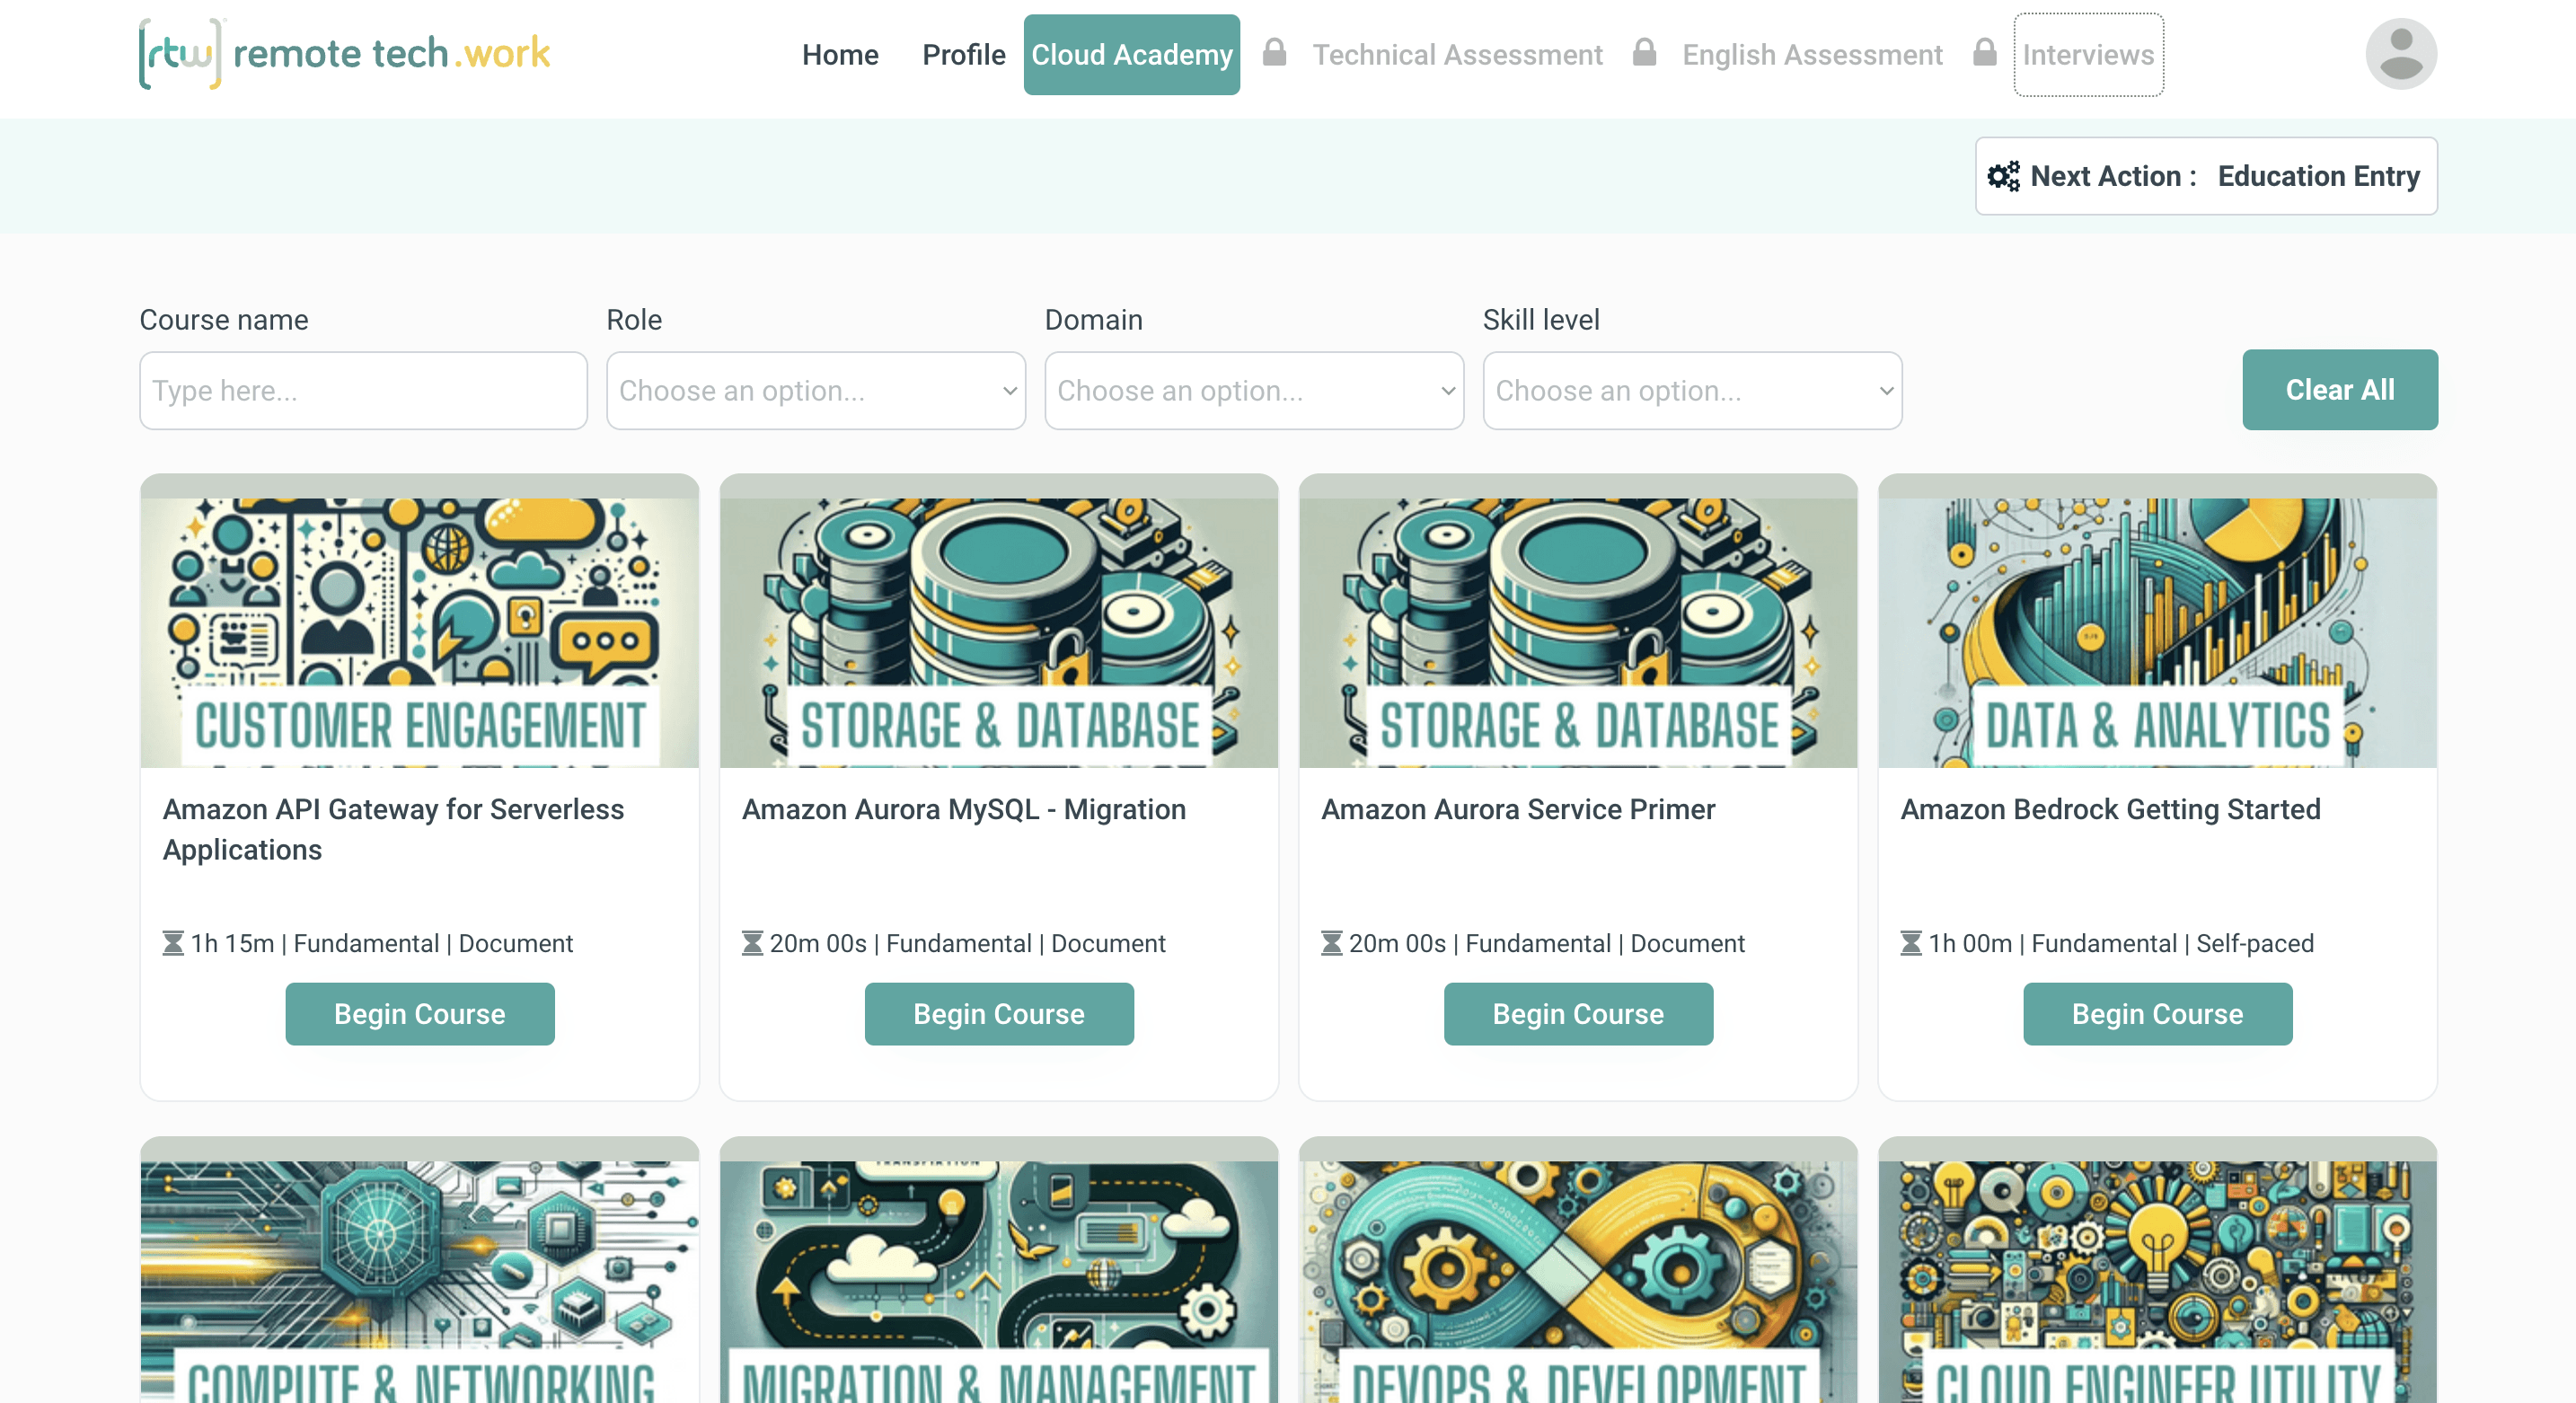Click the lock icon before Interviews
The height and width of the screenshot is (1403, 2576).
1984,52
